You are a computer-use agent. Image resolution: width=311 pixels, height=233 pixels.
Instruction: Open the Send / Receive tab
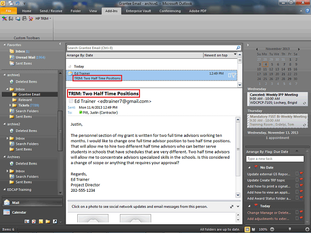coord(51,11)
